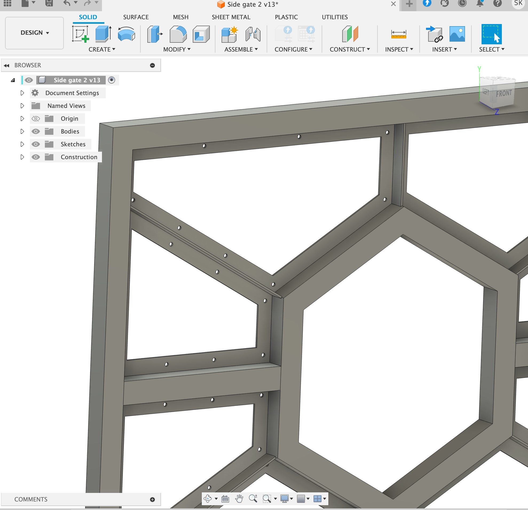Click the Measure tool under Inspect
The height and width of the screenshot is (510, 528).
(x=399, y=34)
